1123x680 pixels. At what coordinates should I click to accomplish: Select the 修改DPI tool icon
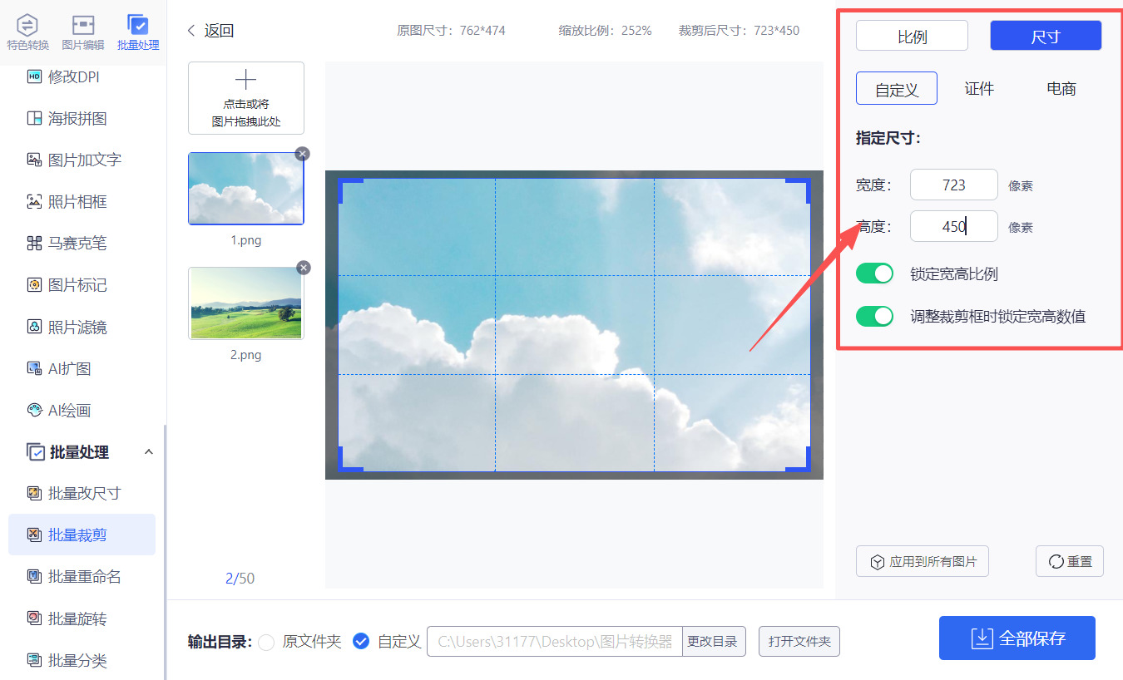click(x=34, y=76)
